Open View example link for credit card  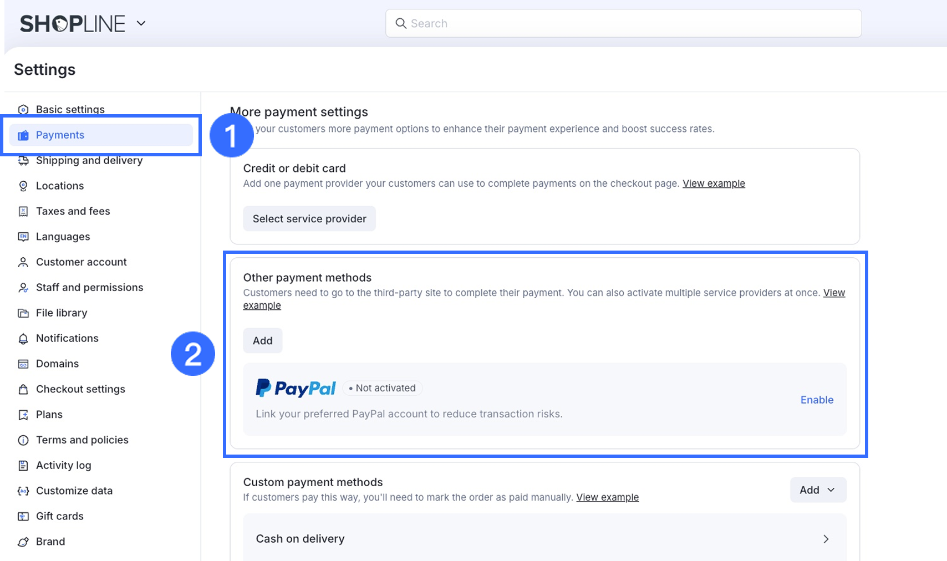tap(714, 183)
